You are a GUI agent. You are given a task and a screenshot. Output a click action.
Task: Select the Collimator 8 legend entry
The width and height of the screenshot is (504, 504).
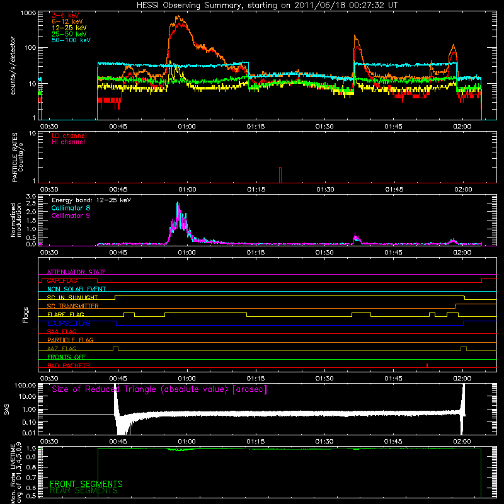point(71,208)
